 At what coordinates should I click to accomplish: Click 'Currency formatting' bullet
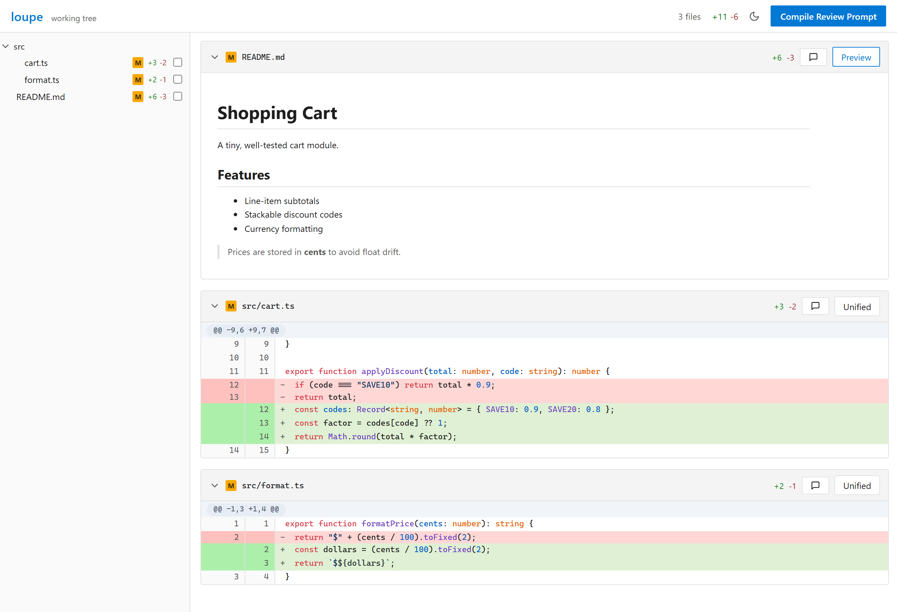[283, 229]
